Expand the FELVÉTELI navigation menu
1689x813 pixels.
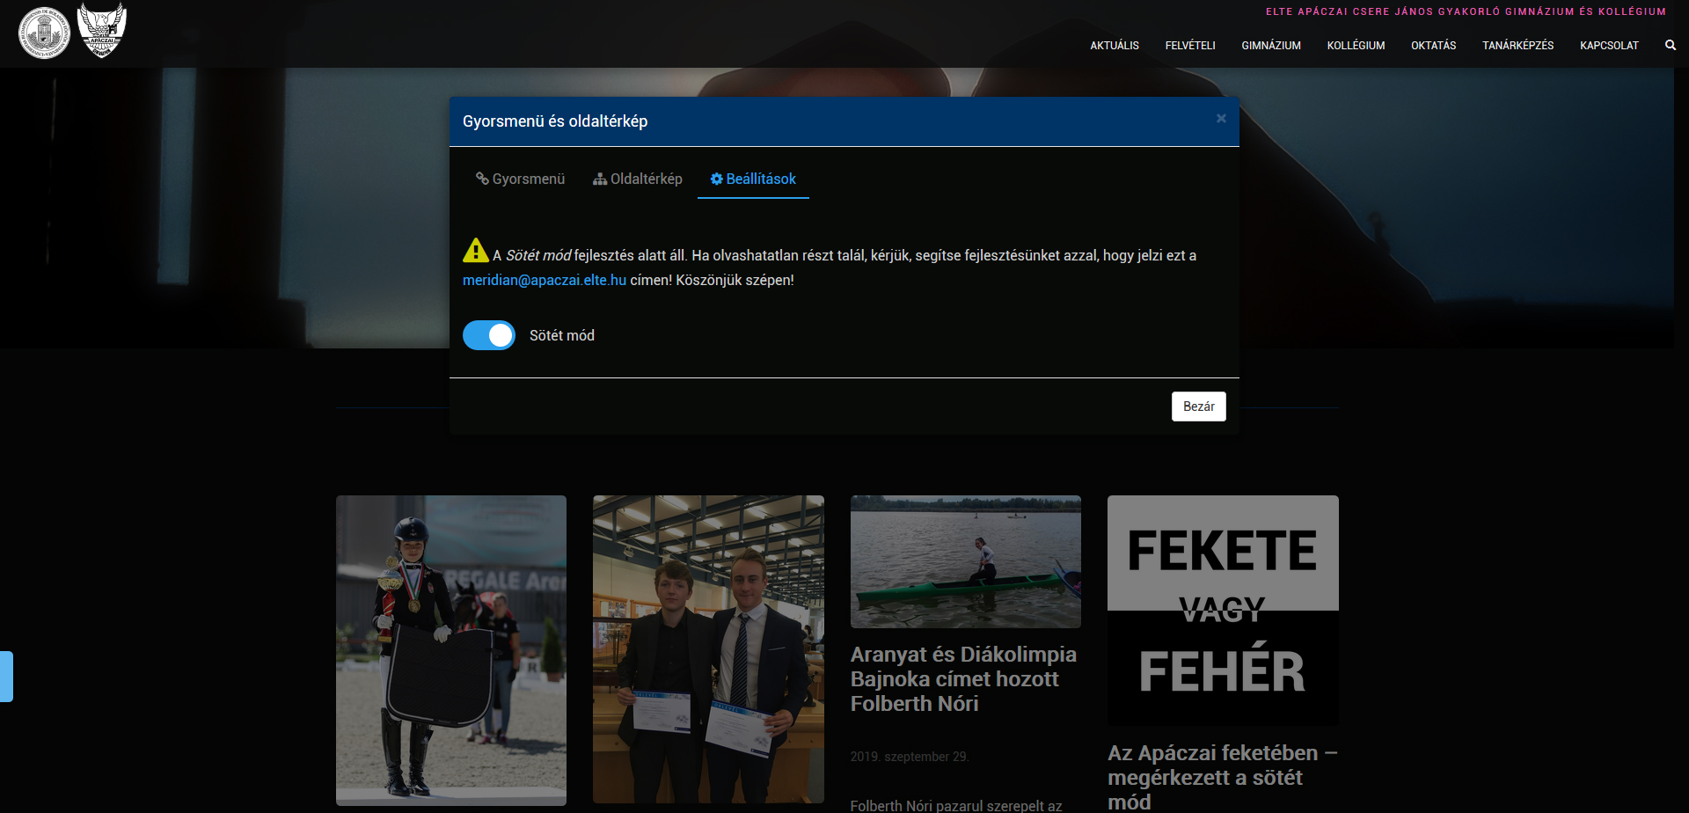(1189, 46)
